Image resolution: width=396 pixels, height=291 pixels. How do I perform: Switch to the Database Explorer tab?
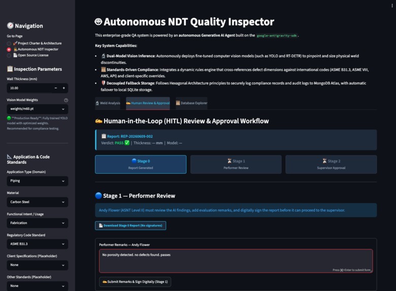(191, 103)
